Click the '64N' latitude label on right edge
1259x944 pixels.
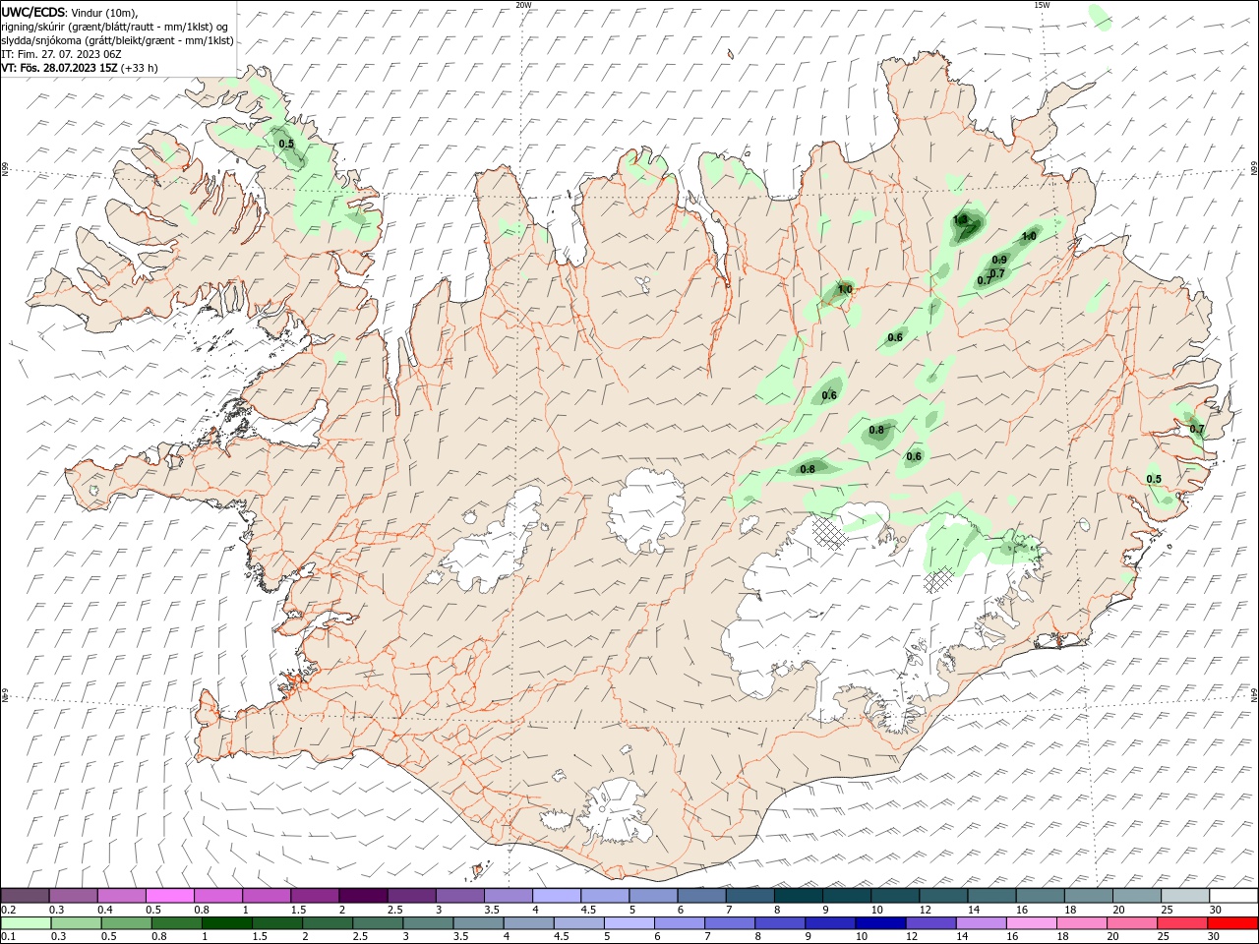1254,694
